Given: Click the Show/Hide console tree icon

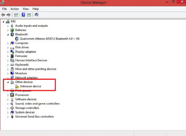Looking at the screenshot, I should tap(16, 15).
